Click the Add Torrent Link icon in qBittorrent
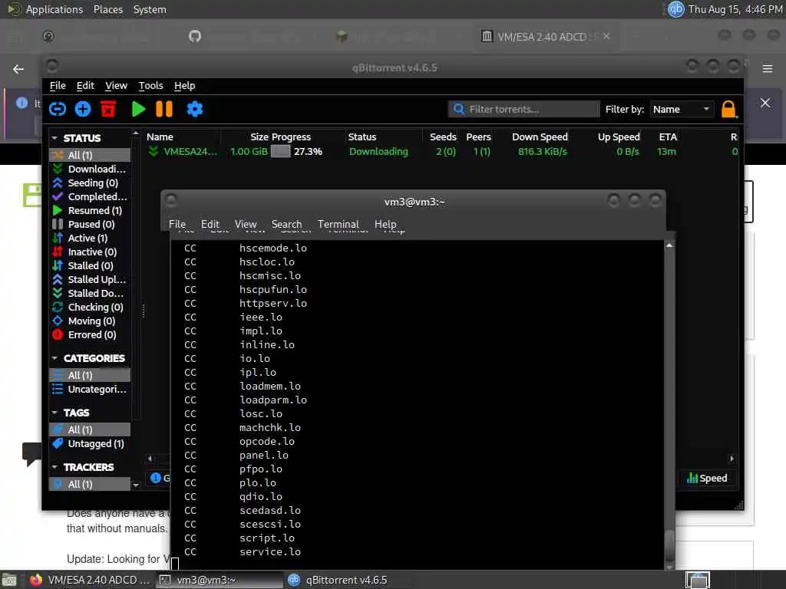 (x=58, y=109)
